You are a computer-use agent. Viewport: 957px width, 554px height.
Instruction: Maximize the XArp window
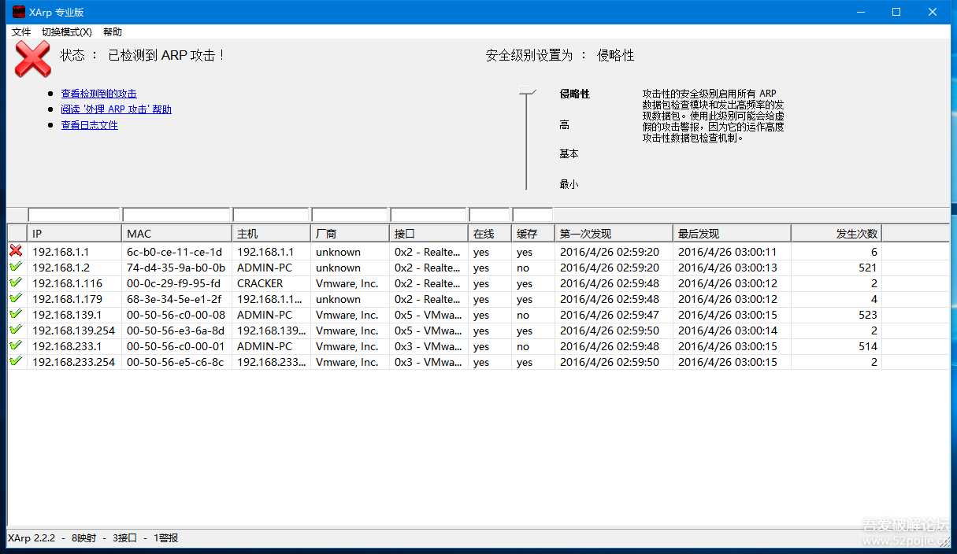[x=896, y=12]
